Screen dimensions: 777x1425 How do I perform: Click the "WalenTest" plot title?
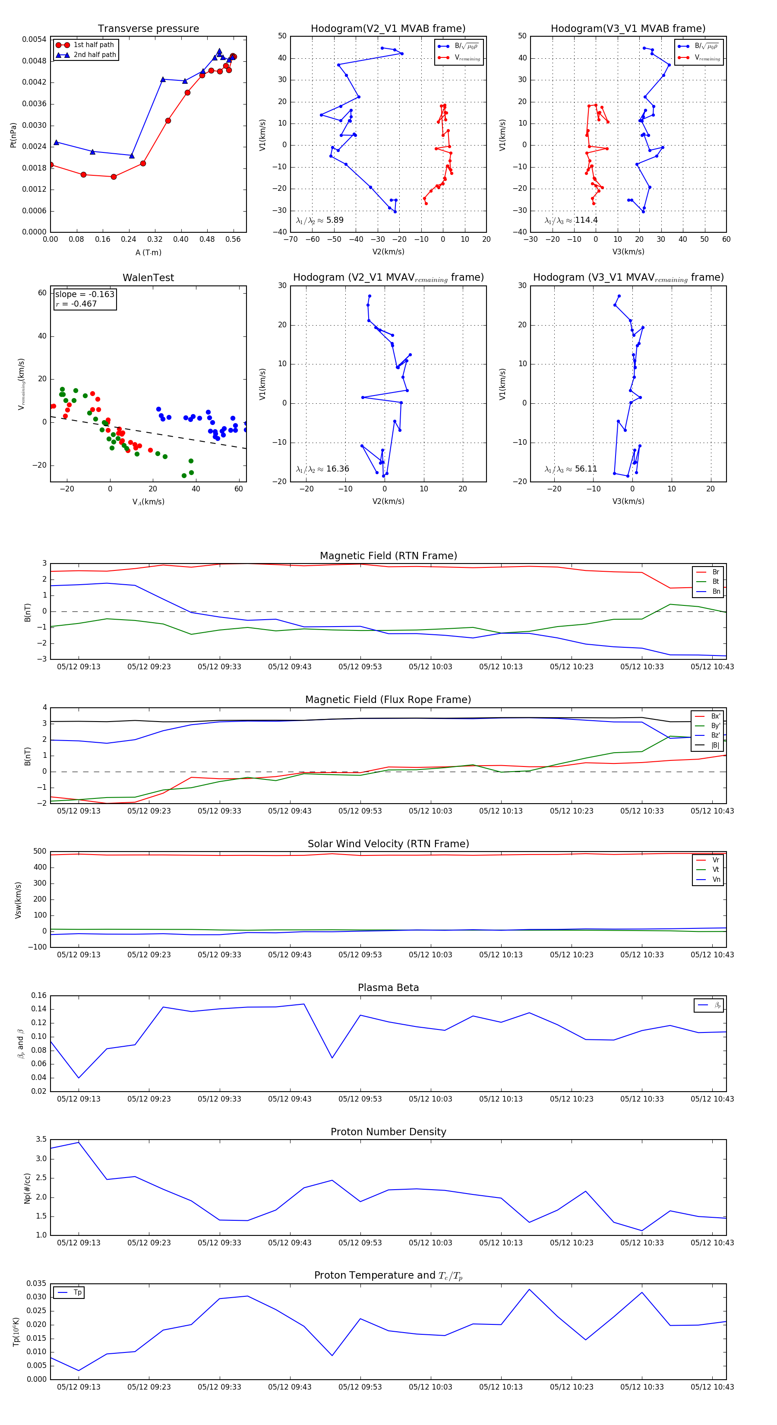(148, 278)
